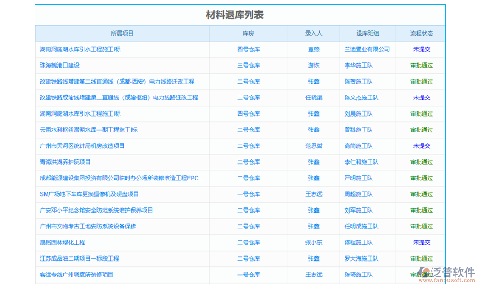
Task: Click the 未提交 status for 章燕's record
Action: (x=421, y=49)
